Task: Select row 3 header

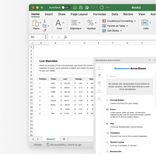Action: point(31,54)
